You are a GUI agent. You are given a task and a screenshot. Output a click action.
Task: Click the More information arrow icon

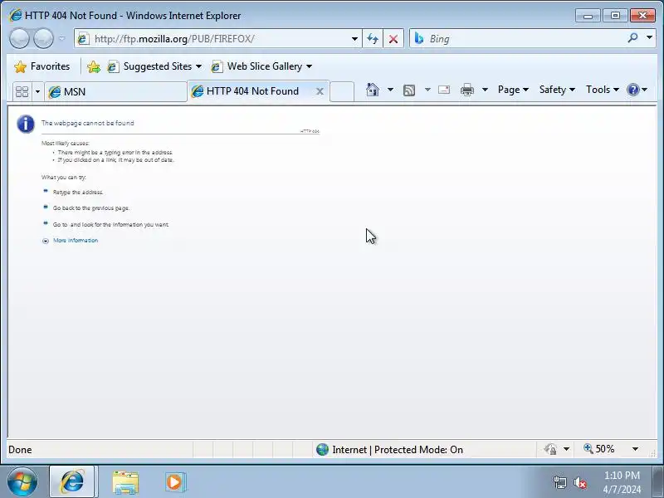[46, 241]
